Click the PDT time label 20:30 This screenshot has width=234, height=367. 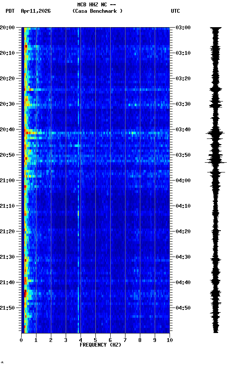point(7,104)
